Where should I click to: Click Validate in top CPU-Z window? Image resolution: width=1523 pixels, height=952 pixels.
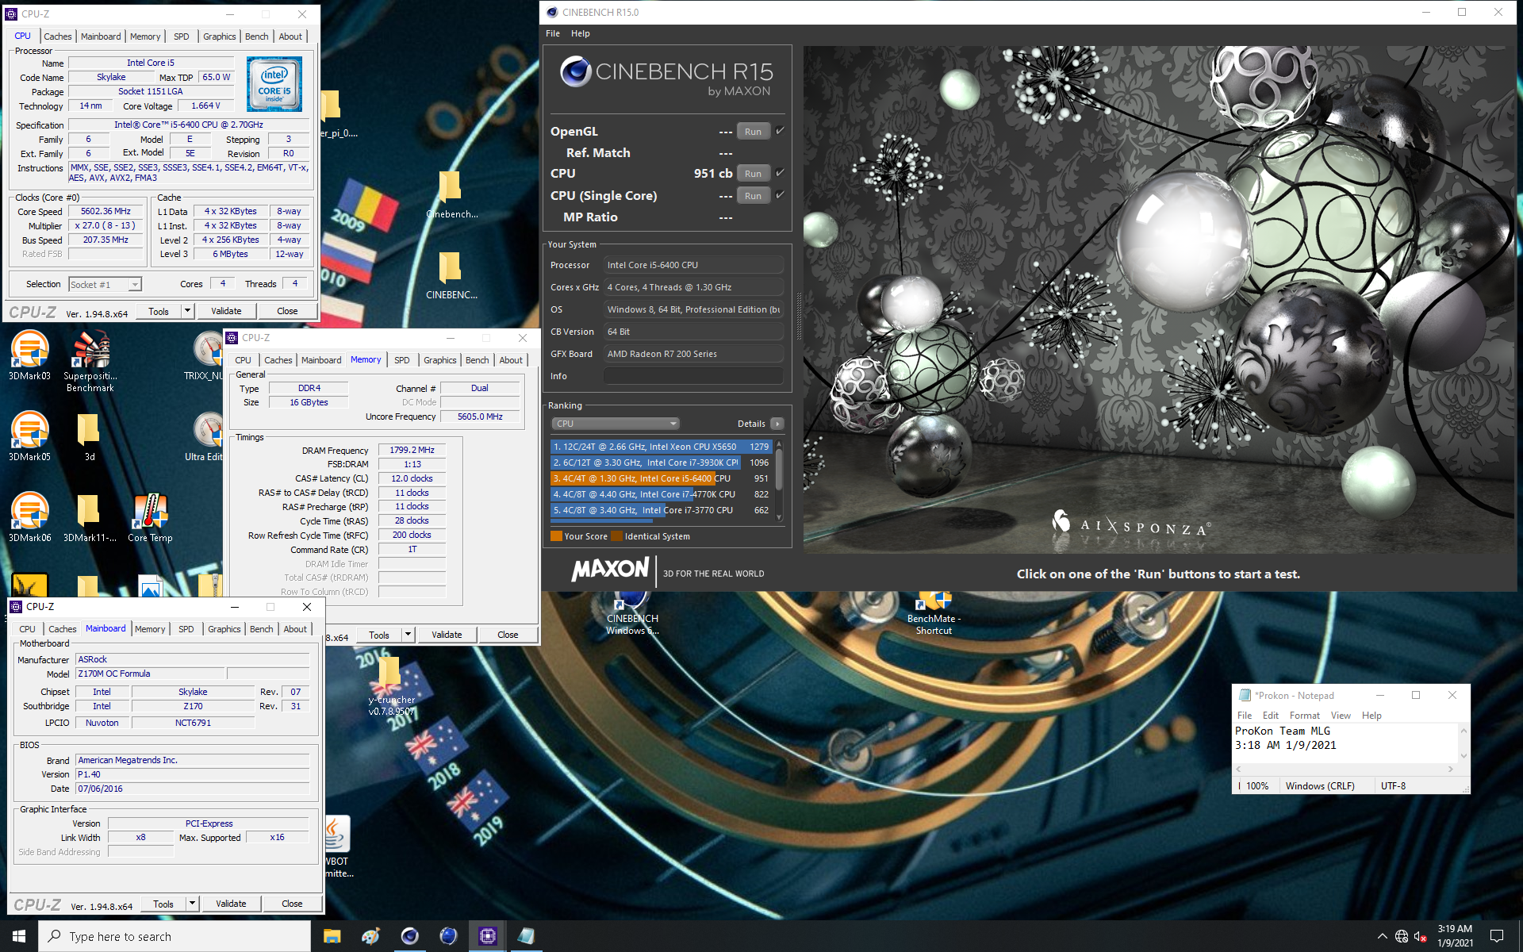pos(226,311)
